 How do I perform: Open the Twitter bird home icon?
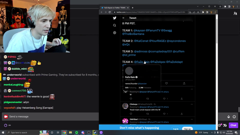point(114,18)
